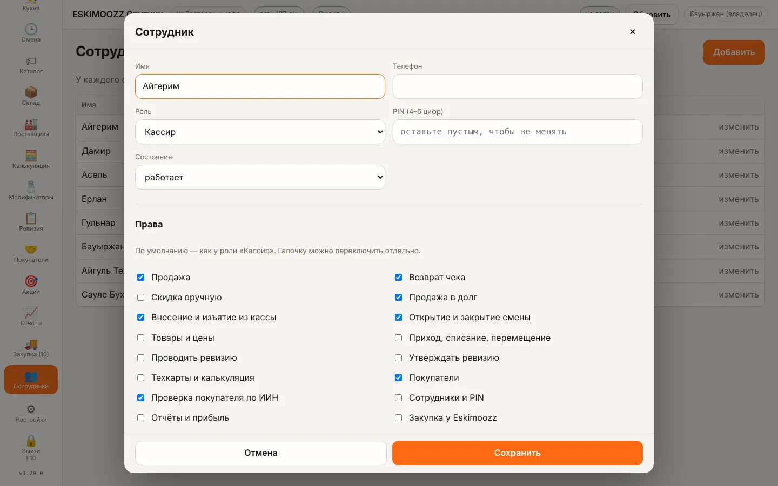Enable the Проводить ревизию checkbox

pyautogui.click(x=140, y=358)
